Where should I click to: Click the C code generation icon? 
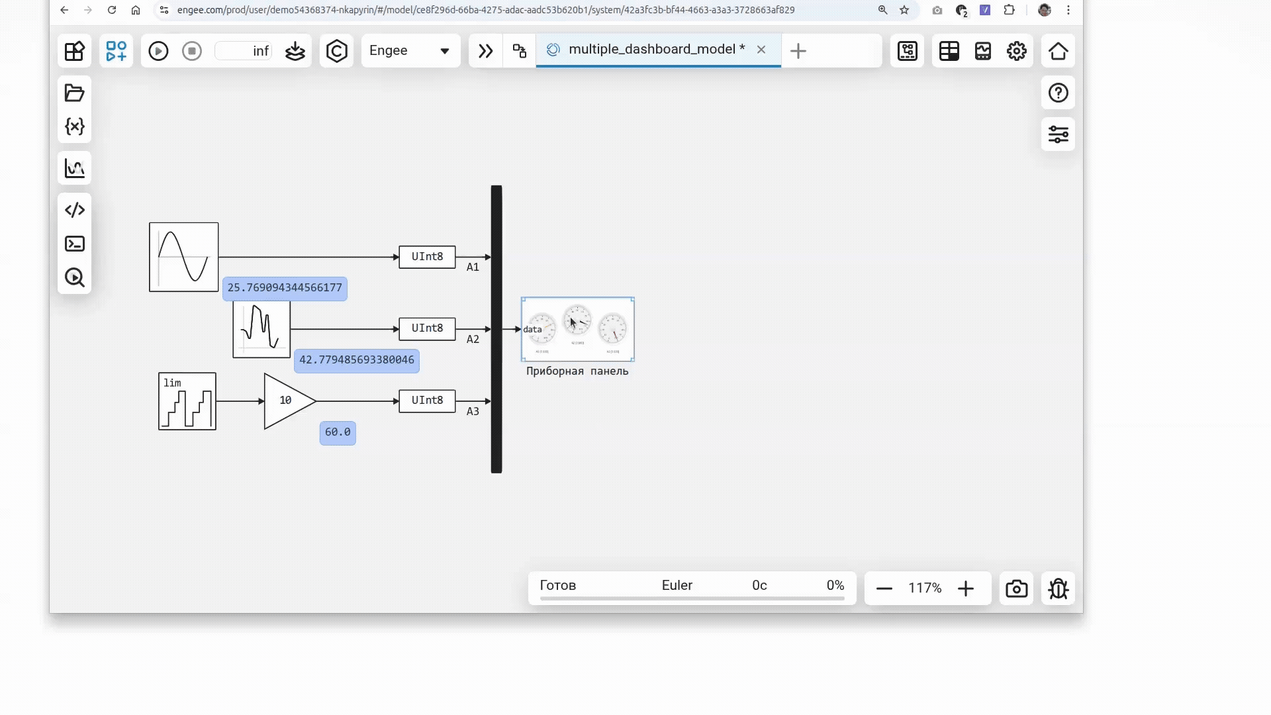coord(336,51)
